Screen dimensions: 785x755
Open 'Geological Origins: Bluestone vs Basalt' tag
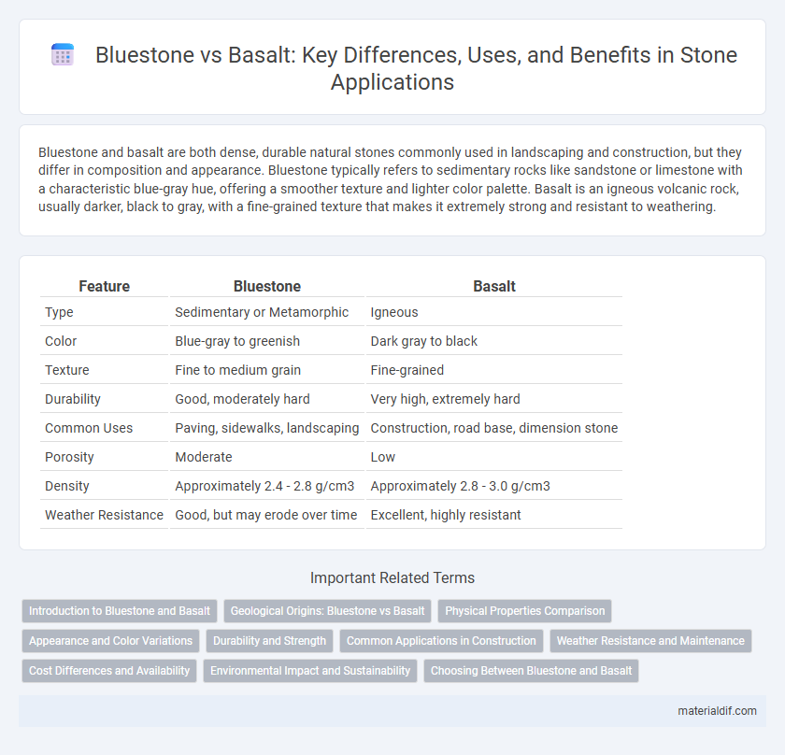327,611
